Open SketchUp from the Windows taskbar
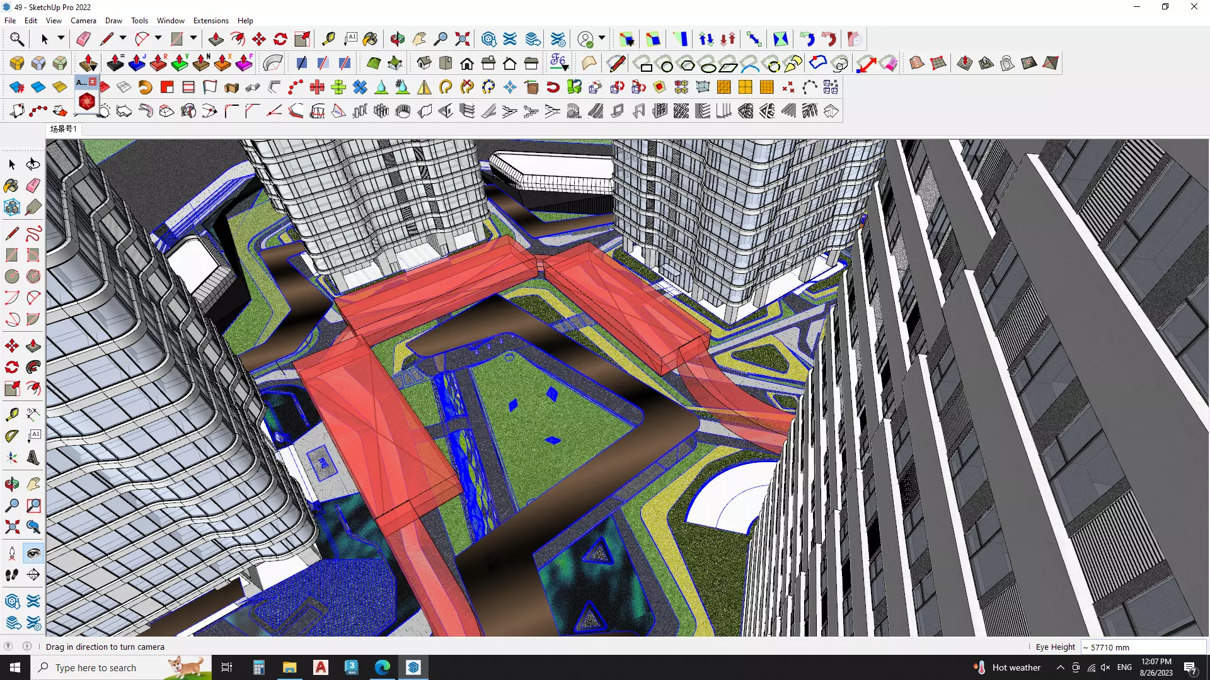Screen dimensions: 1210x680 pos(413,667)
